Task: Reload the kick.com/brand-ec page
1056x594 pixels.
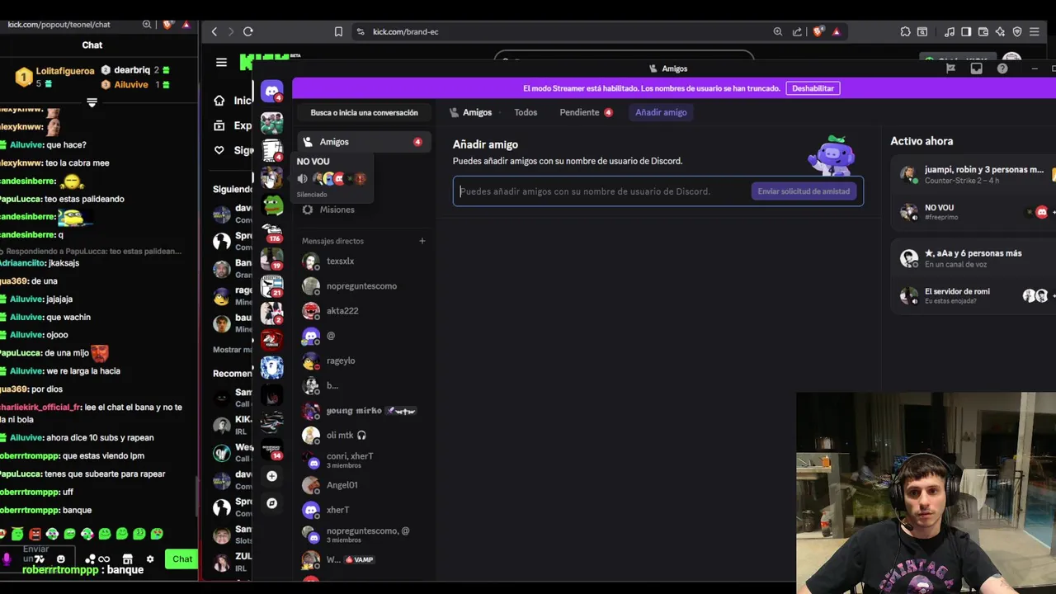Action: click(247, 31)
